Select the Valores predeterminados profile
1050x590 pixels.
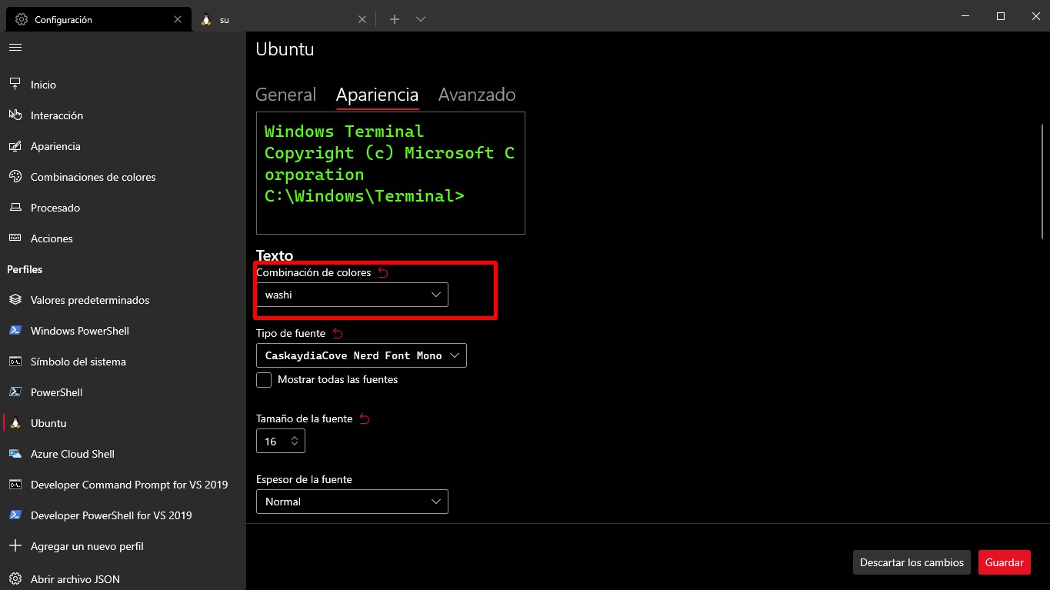pos(123,300)
